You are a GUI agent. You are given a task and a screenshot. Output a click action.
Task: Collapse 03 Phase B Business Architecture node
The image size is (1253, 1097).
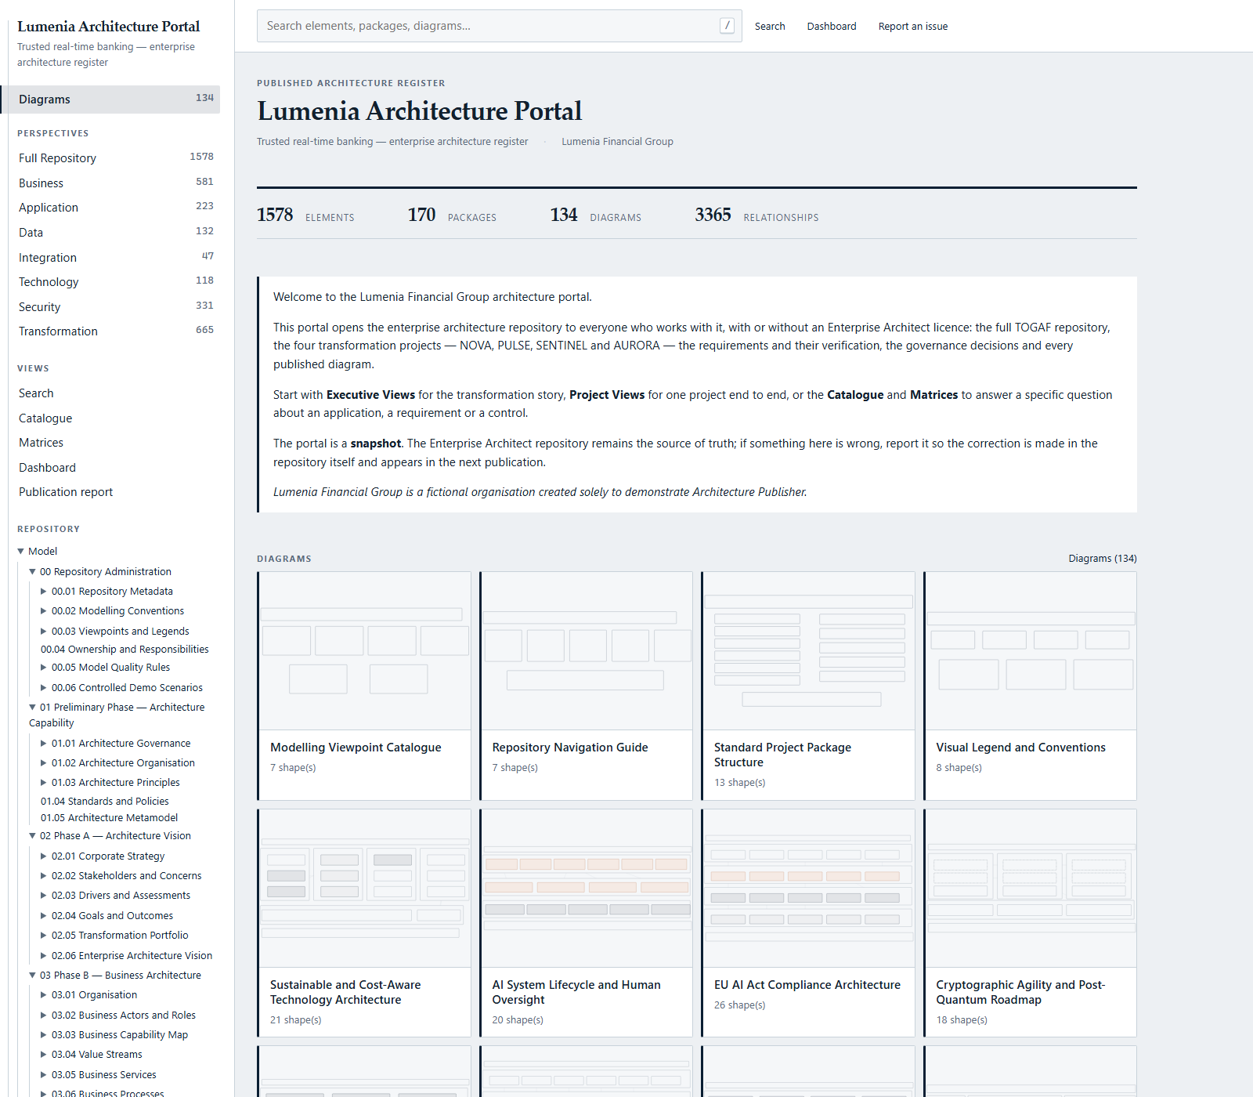[33, 975]
